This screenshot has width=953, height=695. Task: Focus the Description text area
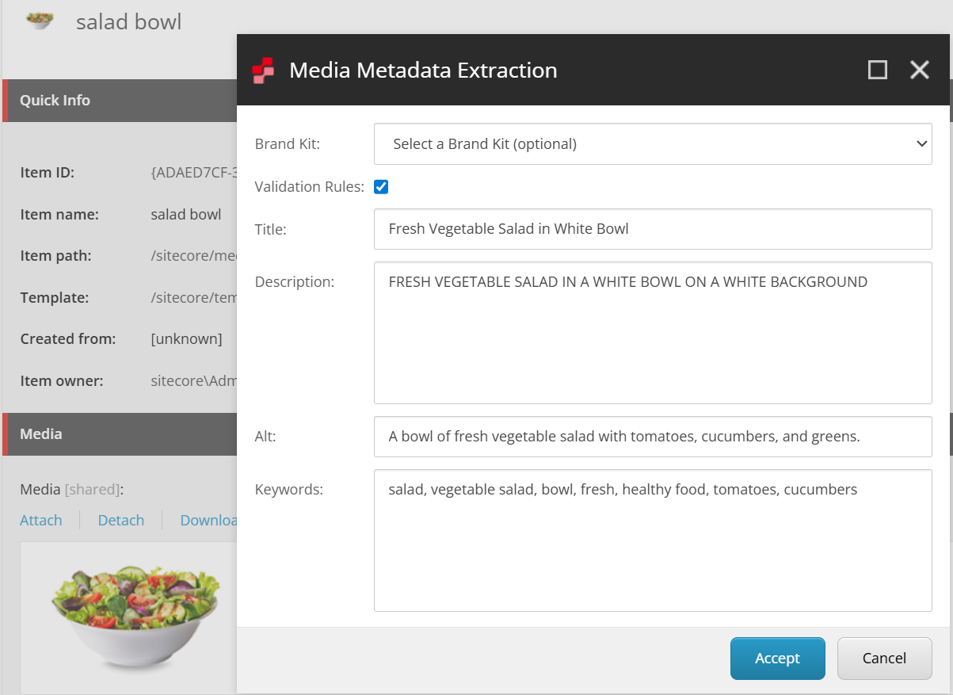(652, 333)
